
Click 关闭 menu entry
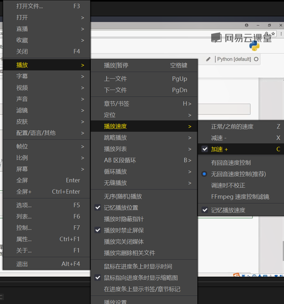pyautogui.click(x=47, y=51)
